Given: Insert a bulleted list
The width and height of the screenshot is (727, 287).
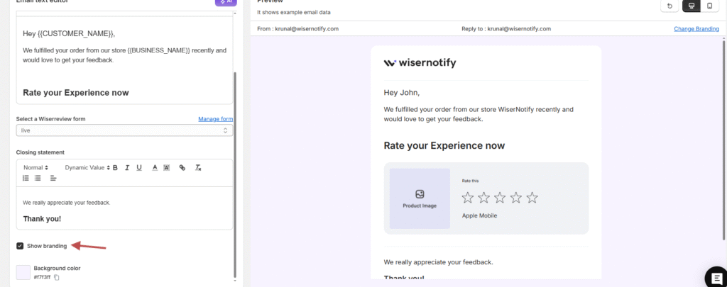Looking at the screenshot, I should point(38,178).
